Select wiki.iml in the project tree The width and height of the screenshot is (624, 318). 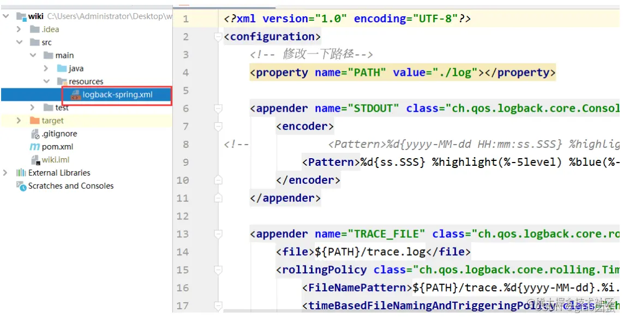[56, 160]
